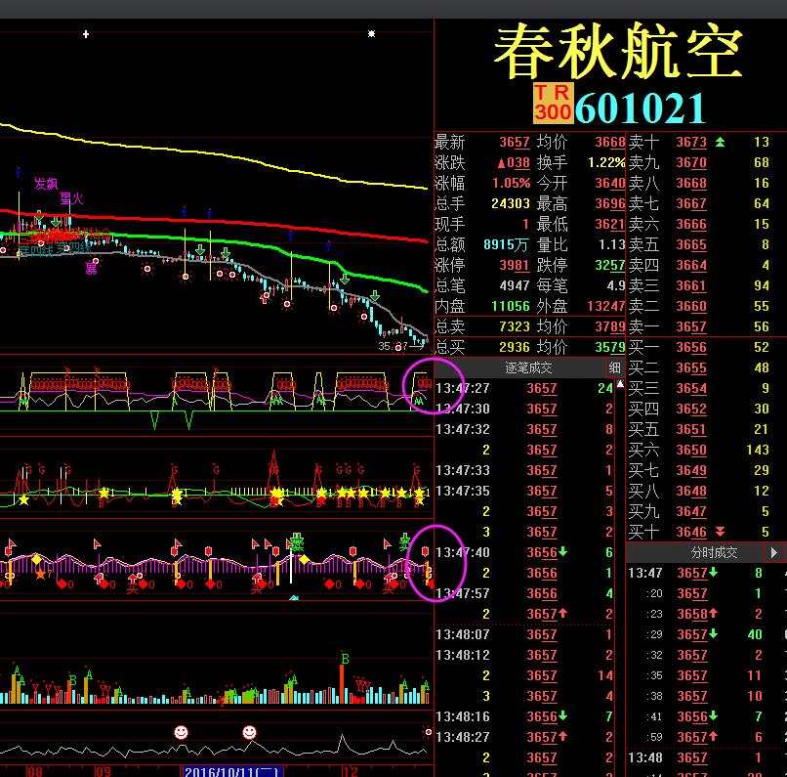
Task: Click the 13:47:27 timestamp in 逐笔成交 list
Action: pos(462,388)
